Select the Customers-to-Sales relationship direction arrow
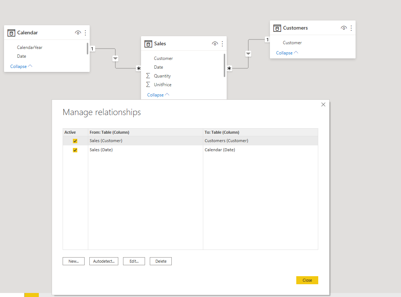Image resolution: width=401 pixels, height=297 pixels. click(248, 54)
